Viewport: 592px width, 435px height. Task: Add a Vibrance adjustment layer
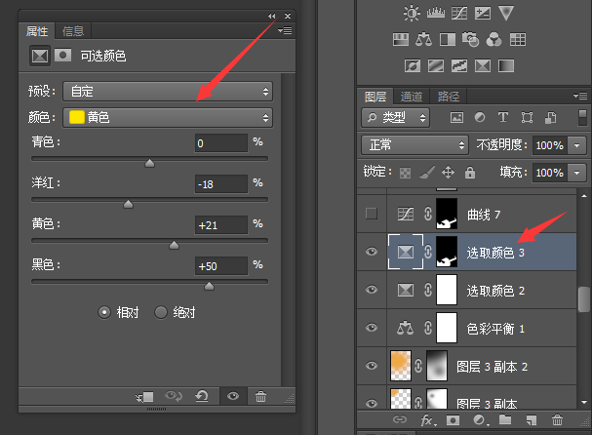(x=506, y=13)
